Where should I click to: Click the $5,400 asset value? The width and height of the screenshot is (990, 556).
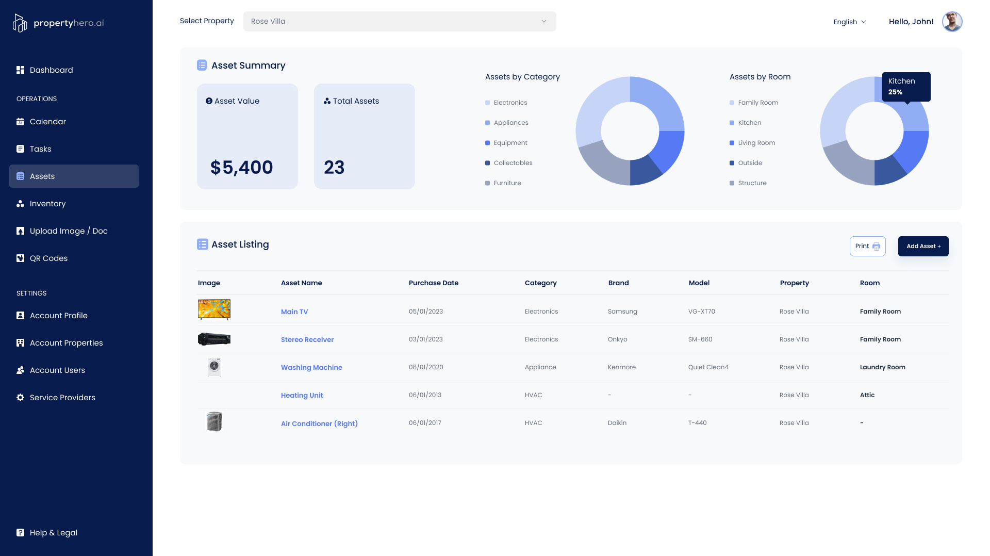pos(242,167)
